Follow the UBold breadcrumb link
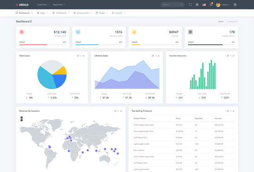The width and height of the screenshot is (254, 172). pyautogui.click(x=220, y=22)
